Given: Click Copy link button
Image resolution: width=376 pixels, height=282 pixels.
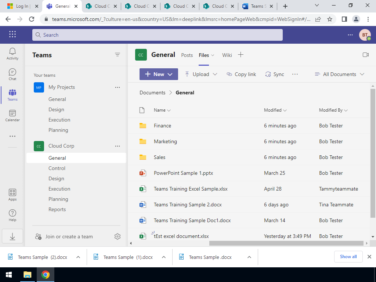Looking at the screenshot, I should point(241,74).
